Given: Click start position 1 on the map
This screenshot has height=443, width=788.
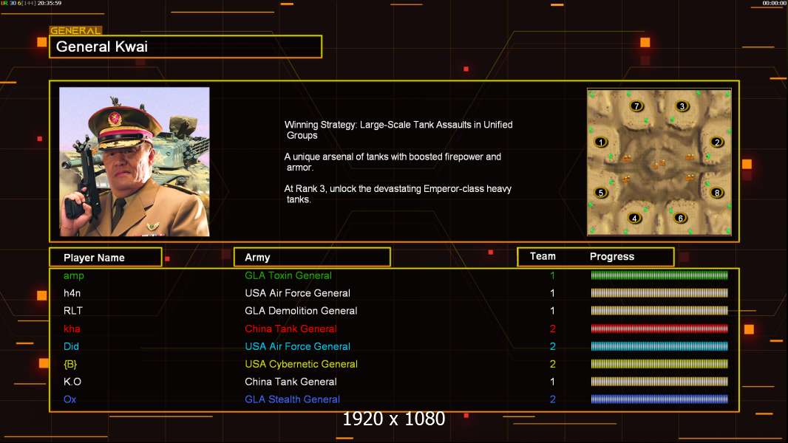Looking at the screenshot, I should click(x=600, y=142).
